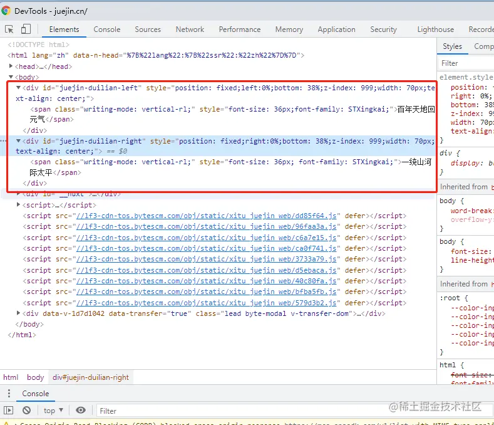The image size is (494, 425).
Task: Select html in the breadcrumb bar
Action: pyautogui.click(x=11, y=377)
